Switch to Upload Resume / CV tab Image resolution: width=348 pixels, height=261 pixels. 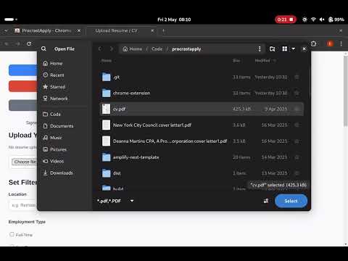click(x=117, y=30)
